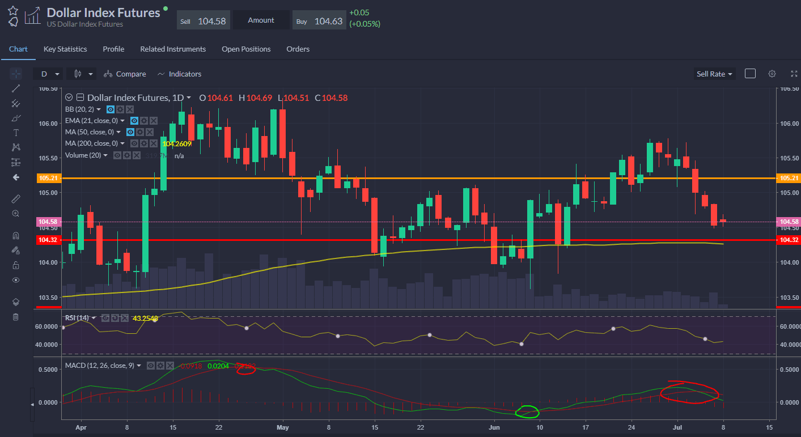This screenshot has width=801, height=437.
Task: Set a price alert with bell icon
Action: (13, 22)
